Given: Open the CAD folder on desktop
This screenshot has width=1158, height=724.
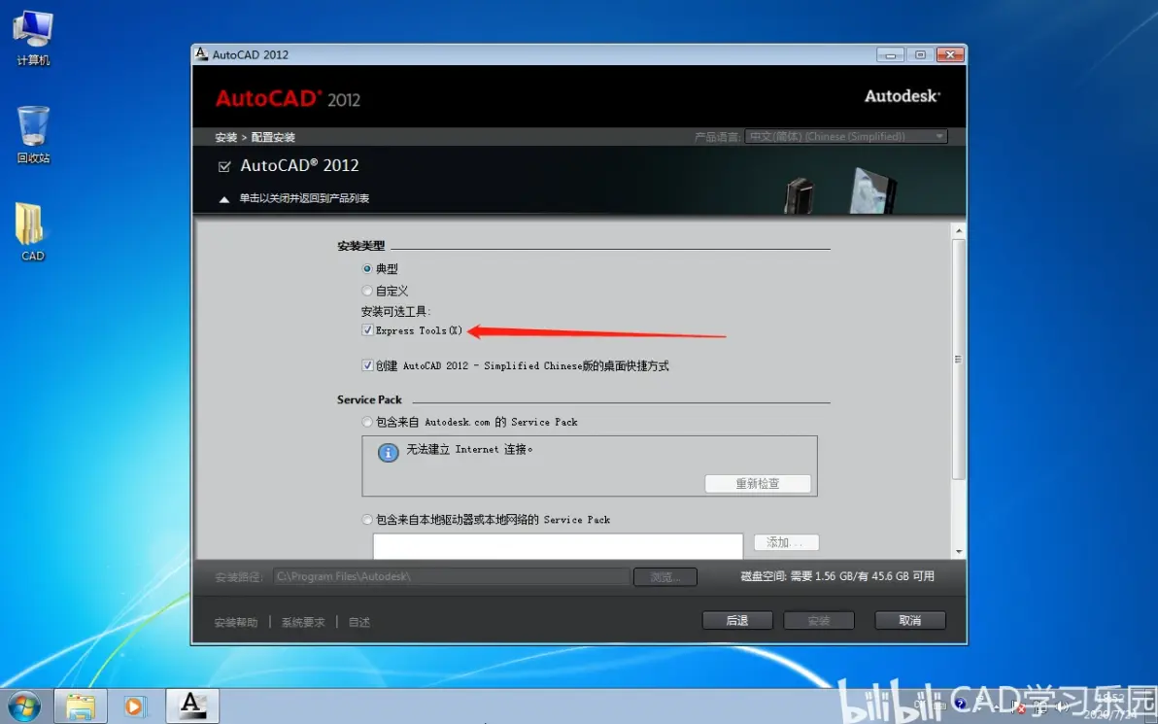Looking at the screenshot, I should click(x=32, y=232).
